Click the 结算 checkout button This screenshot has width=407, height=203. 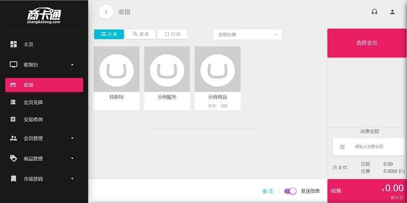pos(367,191)
